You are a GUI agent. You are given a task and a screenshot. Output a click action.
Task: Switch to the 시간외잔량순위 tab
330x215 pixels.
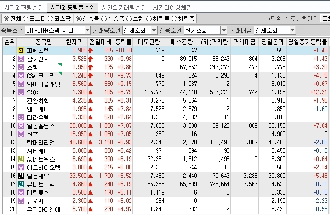click(24, 8)
